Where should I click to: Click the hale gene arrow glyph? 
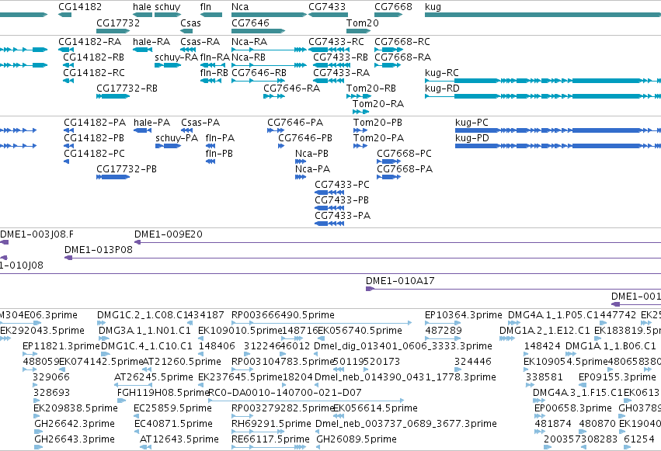tap(142, 15)
